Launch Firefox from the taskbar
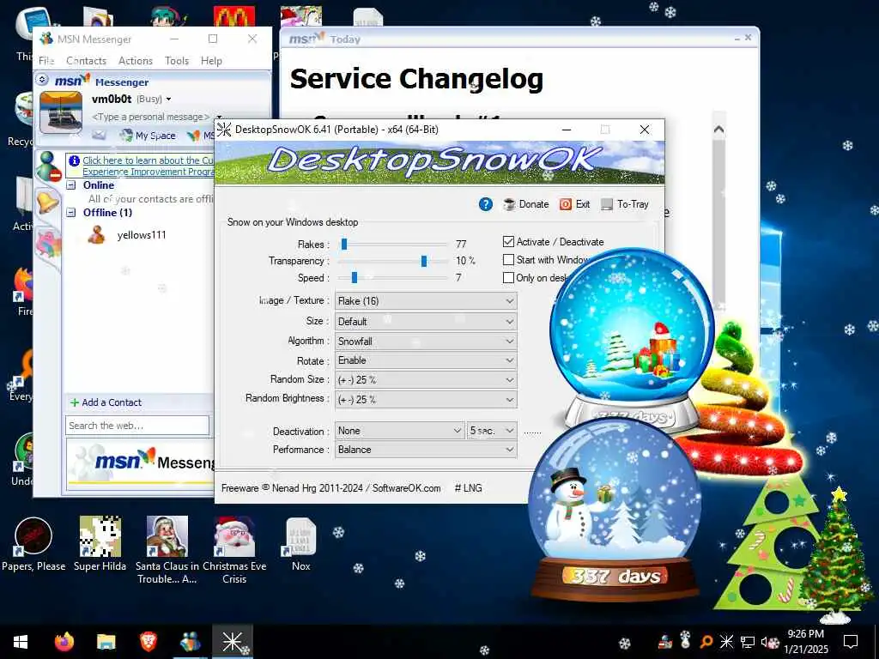The height and width of the screenshot is (659, 879). pyautogui.click(x=64, y=642)
